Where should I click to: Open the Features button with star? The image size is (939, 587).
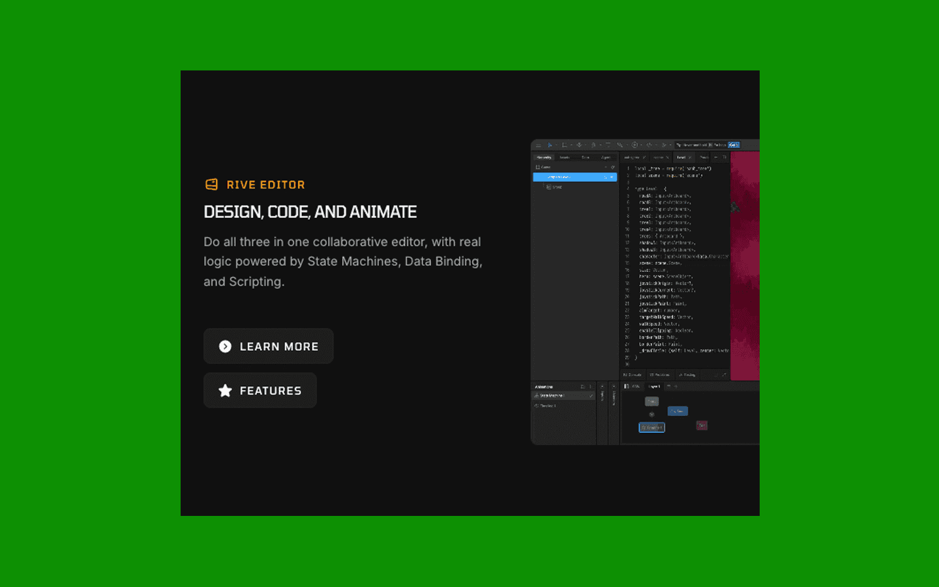coord(260,391)
